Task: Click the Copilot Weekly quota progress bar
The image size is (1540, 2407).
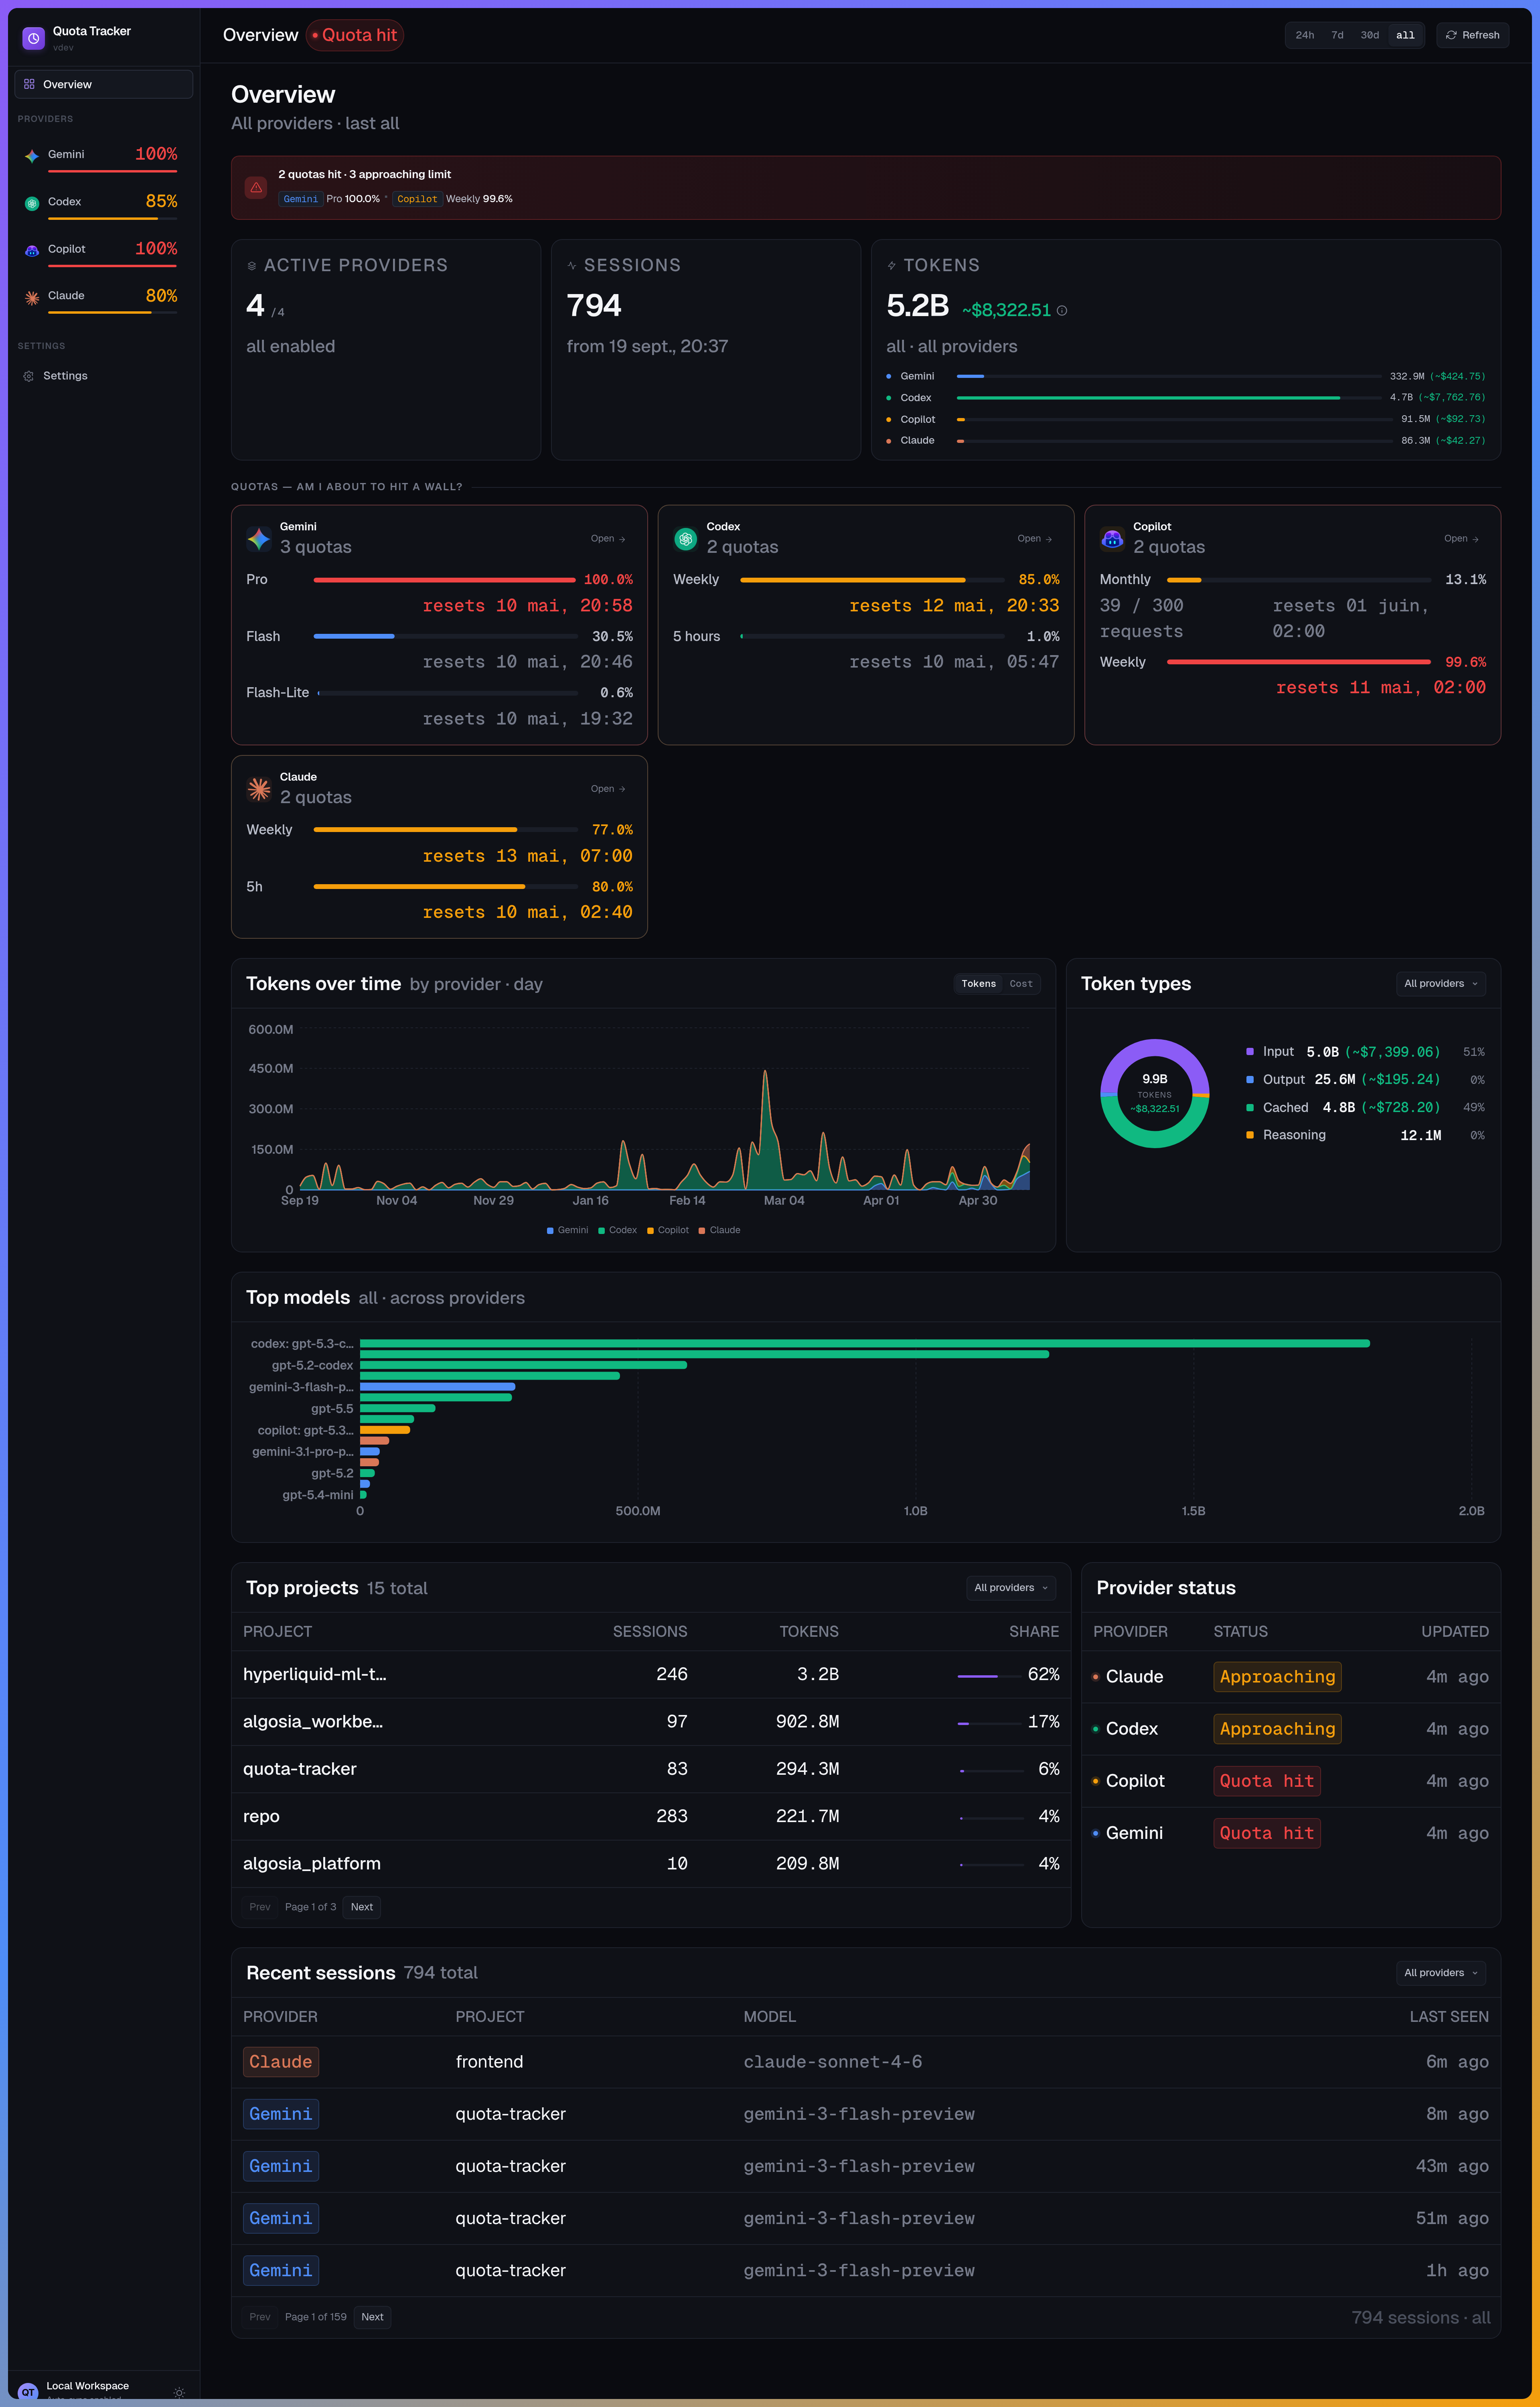Action: 1298,662
